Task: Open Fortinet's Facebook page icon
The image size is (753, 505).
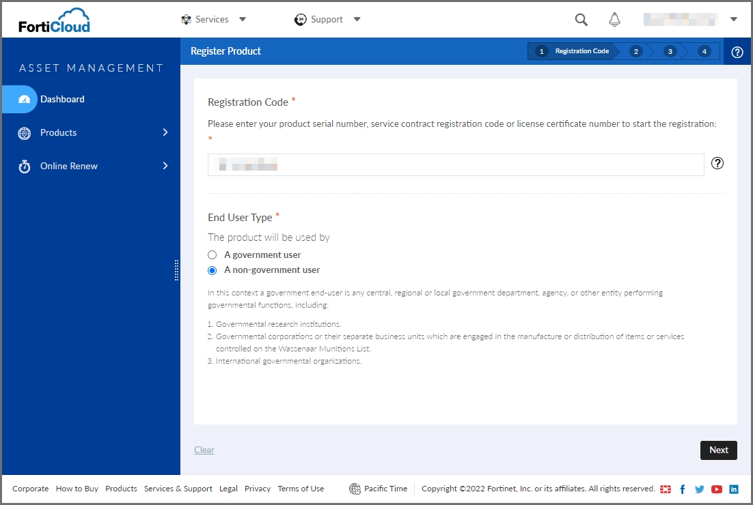Action: pos(682,489)
